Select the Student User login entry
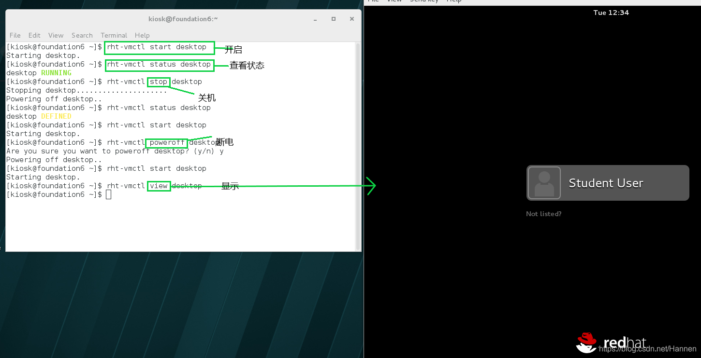701x358 pixels. click(x=608, y=183)
